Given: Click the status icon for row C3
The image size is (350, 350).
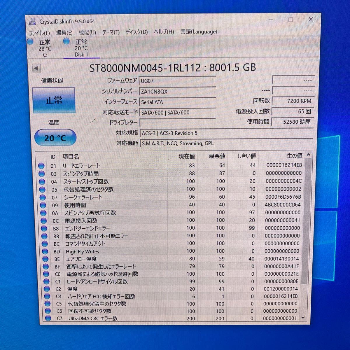Looking at the screenshot, I should point(47,296).
